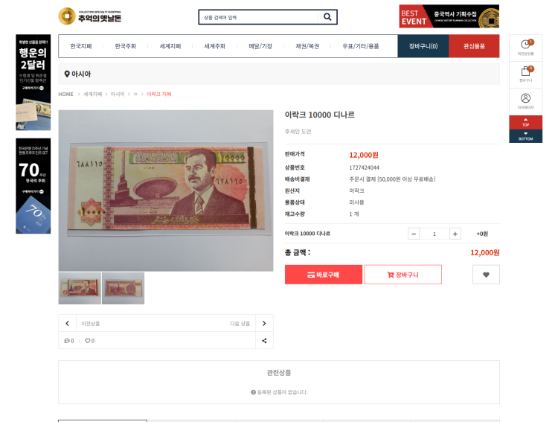The image size is (558, 422).
Task: Click the product title 이라크 10000 디나르
Action: [320, 115]
